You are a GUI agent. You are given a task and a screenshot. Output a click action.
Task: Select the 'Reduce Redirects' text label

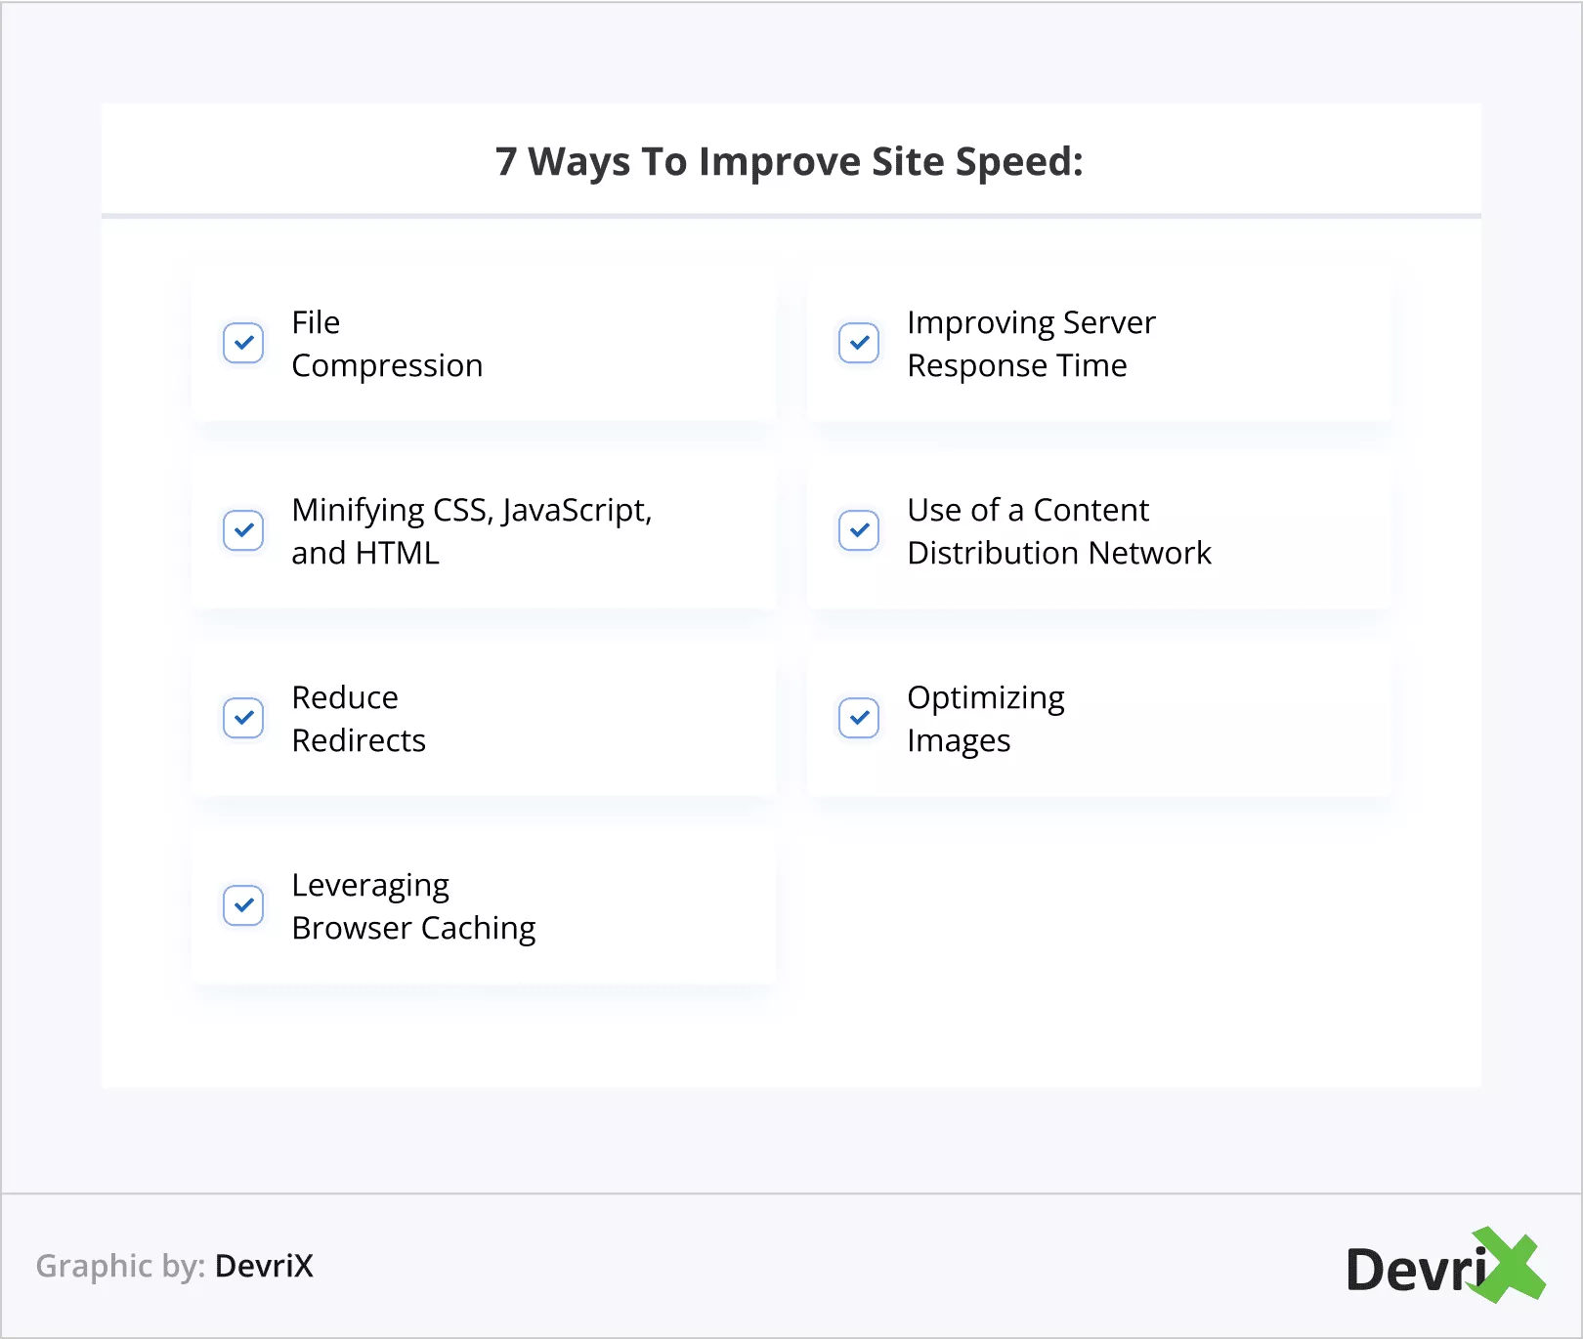point(359,719)
